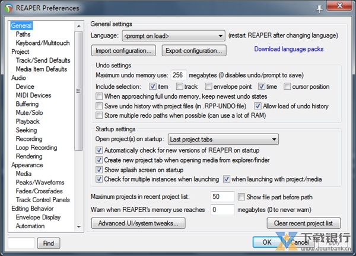Expand the "Open project(s) on startup" dropdown

click(223, 140)
